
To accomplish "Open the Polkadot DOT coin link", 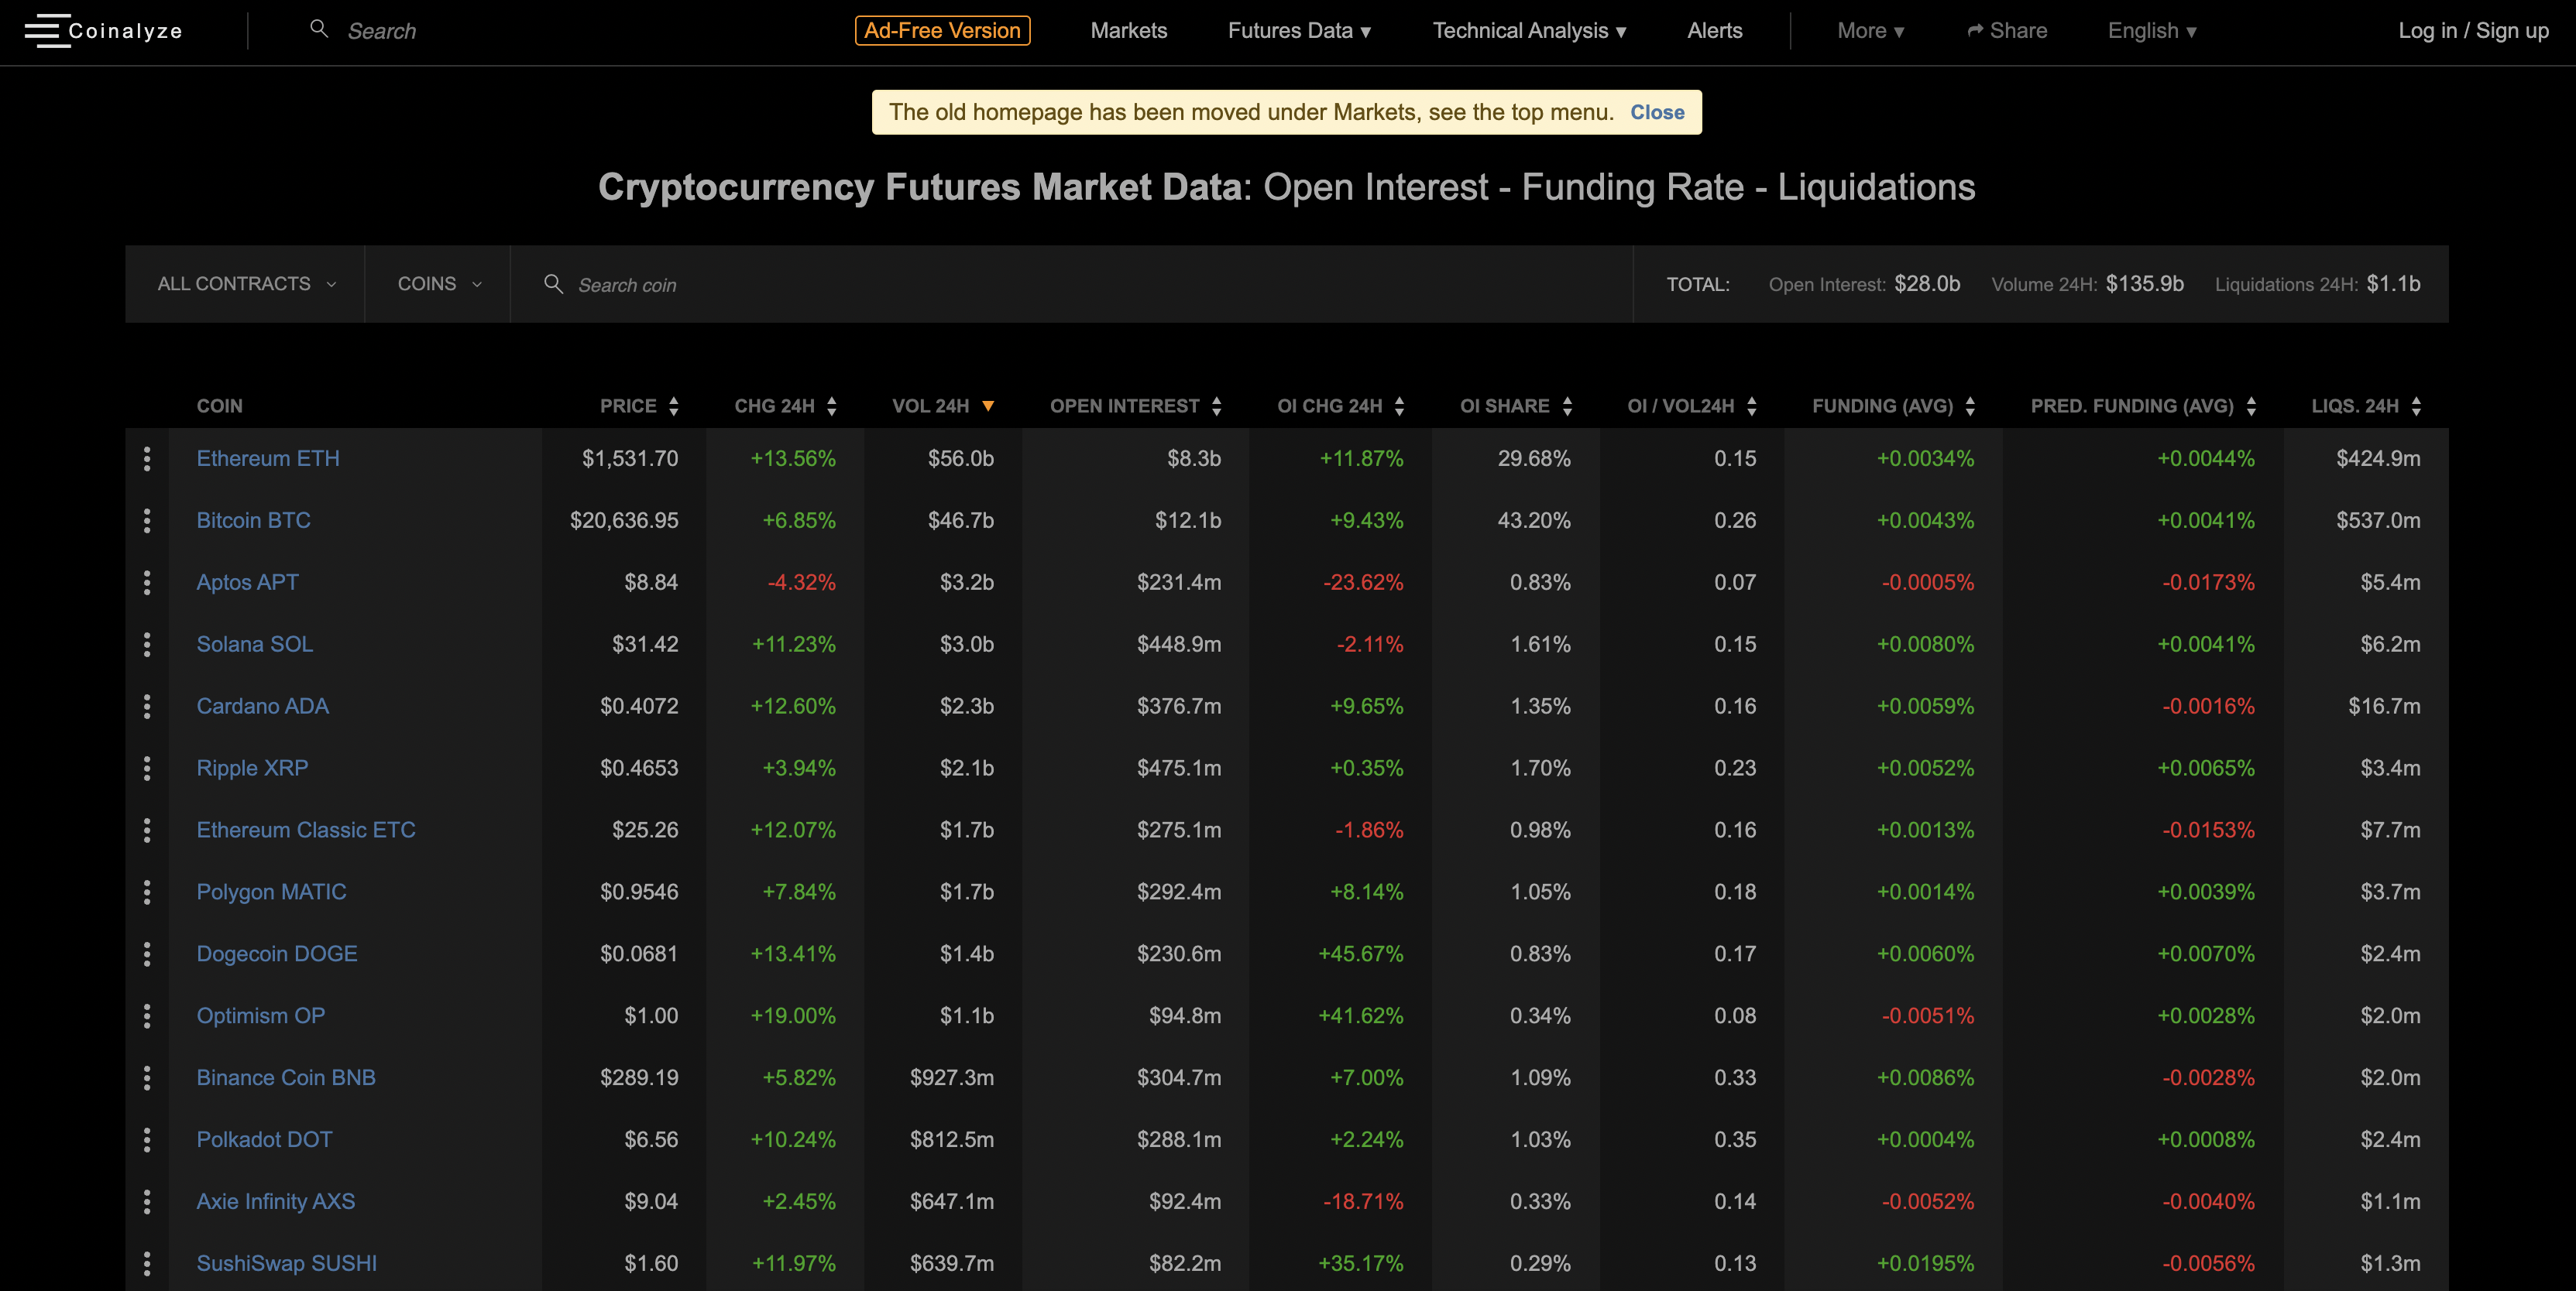I will click(x=264, y=1140).
